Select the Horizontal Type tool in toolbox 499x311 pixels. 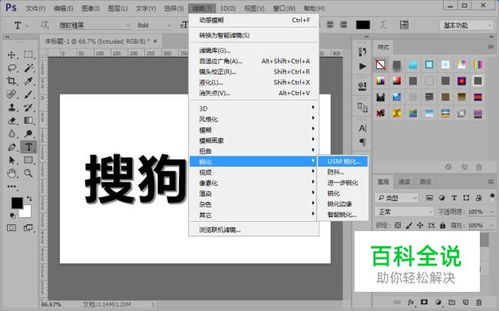click(x=28, y=147)
